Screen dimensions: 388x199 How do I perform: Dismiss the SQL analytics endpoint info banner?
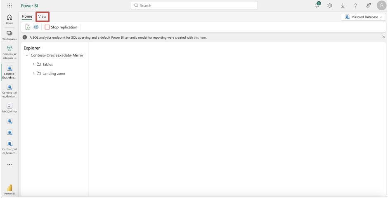pos(384,37)
